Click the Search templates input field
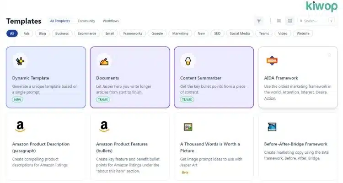The height and width of the screenshot is (183, 343). (316, 21)
